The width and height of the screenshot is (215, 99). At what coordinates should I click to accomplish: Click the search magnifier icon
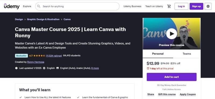coord(39,6)
